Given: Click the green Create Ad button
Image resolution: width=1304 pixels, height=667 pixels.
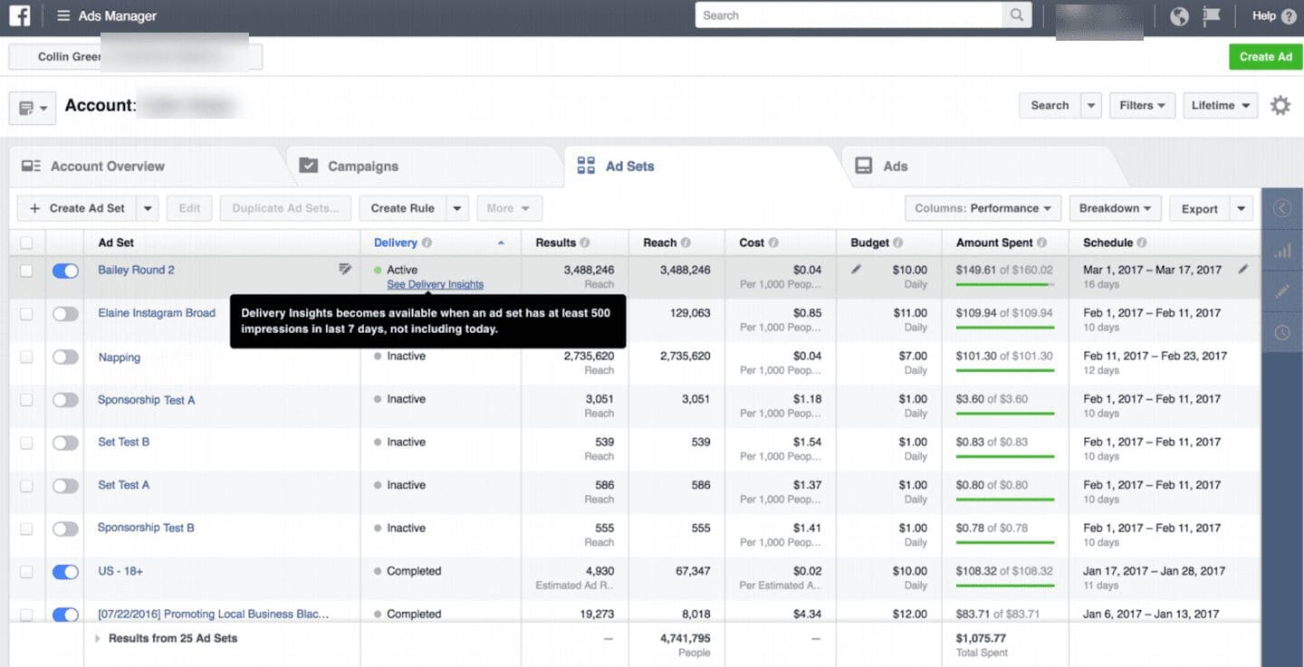Looking at the screenshot, I should coord(1265,56).
